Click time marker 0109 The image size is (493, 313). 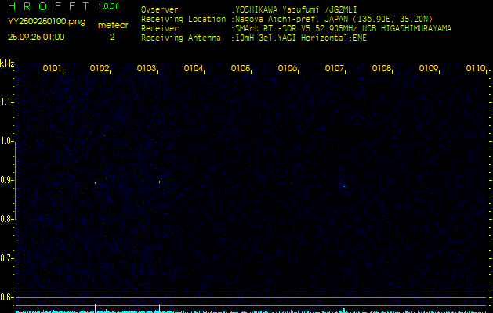428,68
